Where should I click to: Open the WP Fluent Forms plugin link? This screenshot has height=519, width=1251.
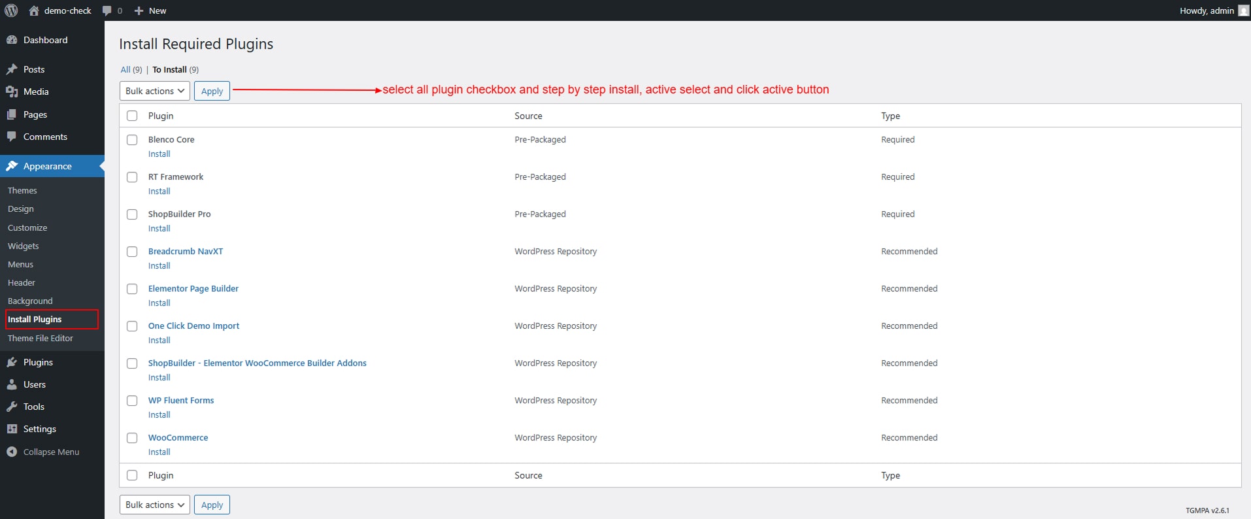pos(181,401)
